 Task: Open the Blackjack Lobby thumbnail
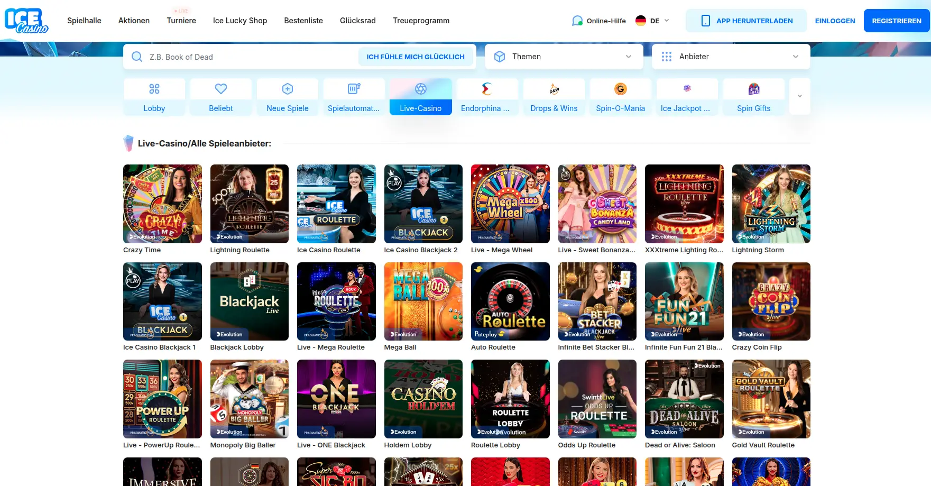click(x=250, y=301)
